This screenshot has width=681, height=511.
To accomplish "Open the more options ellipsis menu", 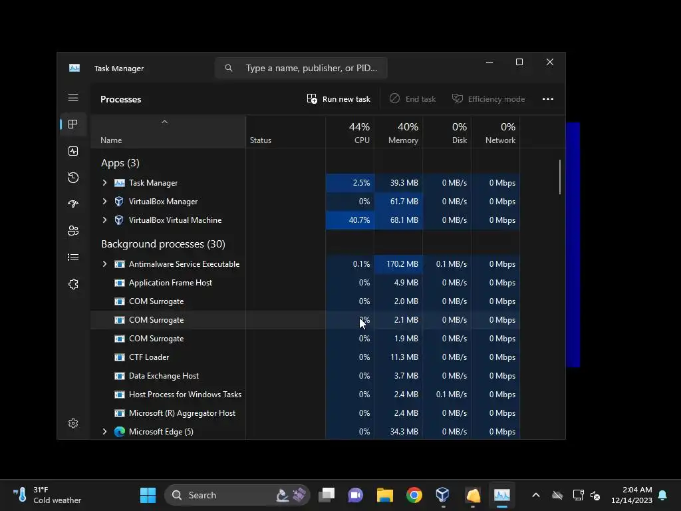I will [548, 99].
